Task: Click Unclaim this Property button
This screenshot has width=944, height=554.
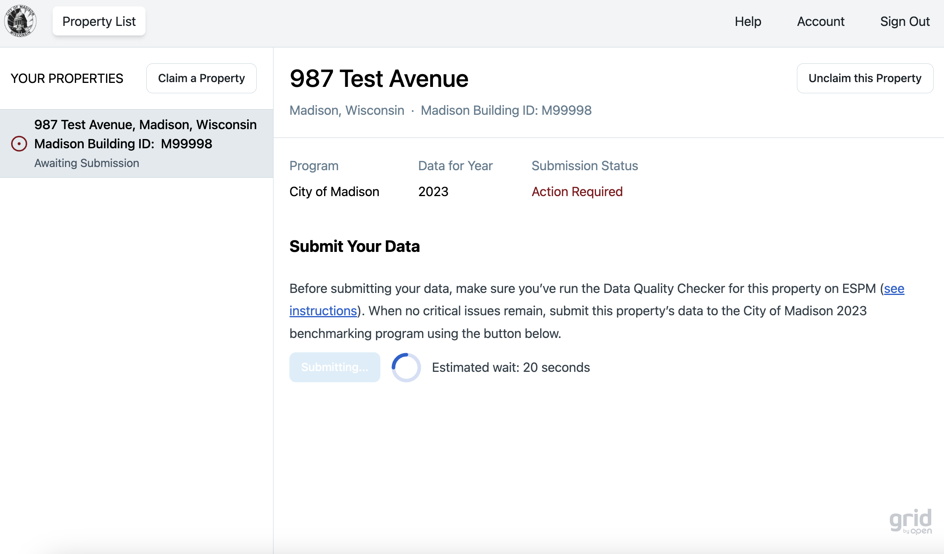Action: click(865, 79)
